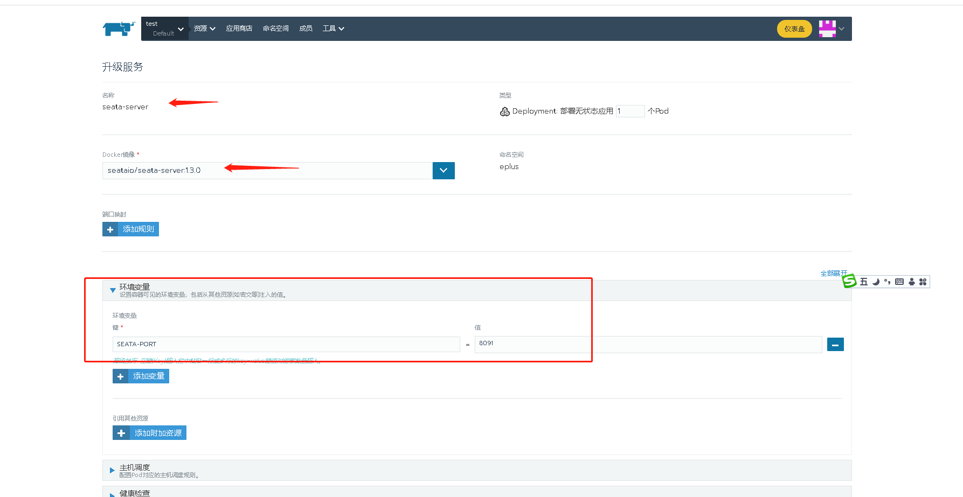Viewport: 963px width, 497px height.
Task: Click the Pod count input field
Action: [x=630, y=111]
